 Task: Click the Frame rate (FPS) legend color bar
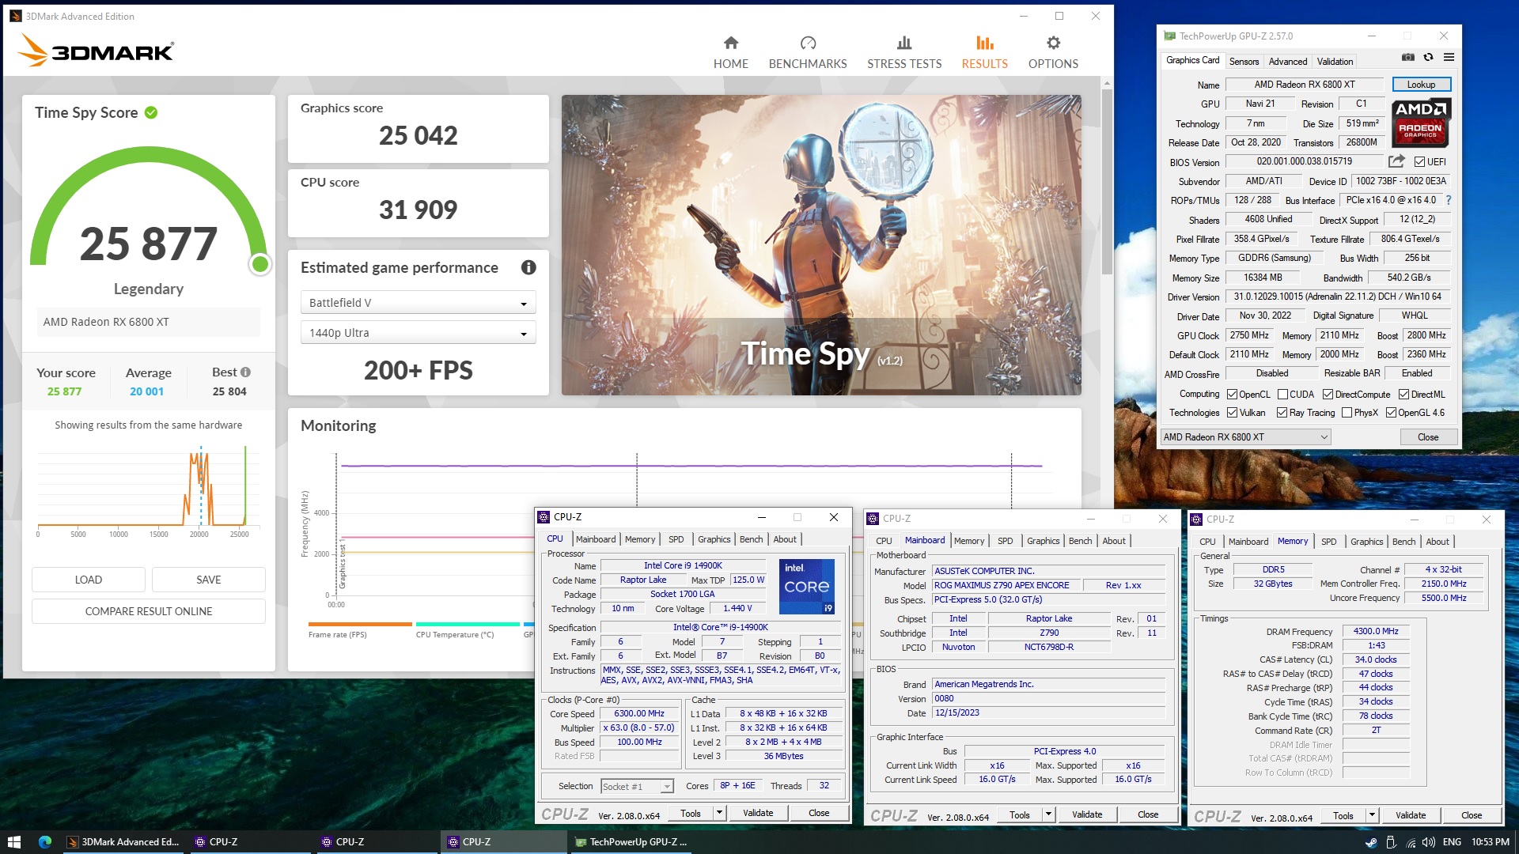click(x=360, y=624)
